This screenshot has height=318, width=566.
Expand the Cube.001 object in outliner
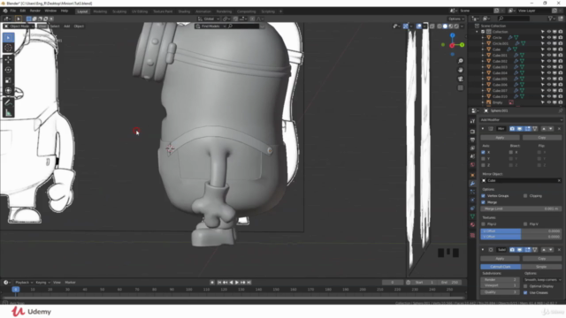point(483,55)
